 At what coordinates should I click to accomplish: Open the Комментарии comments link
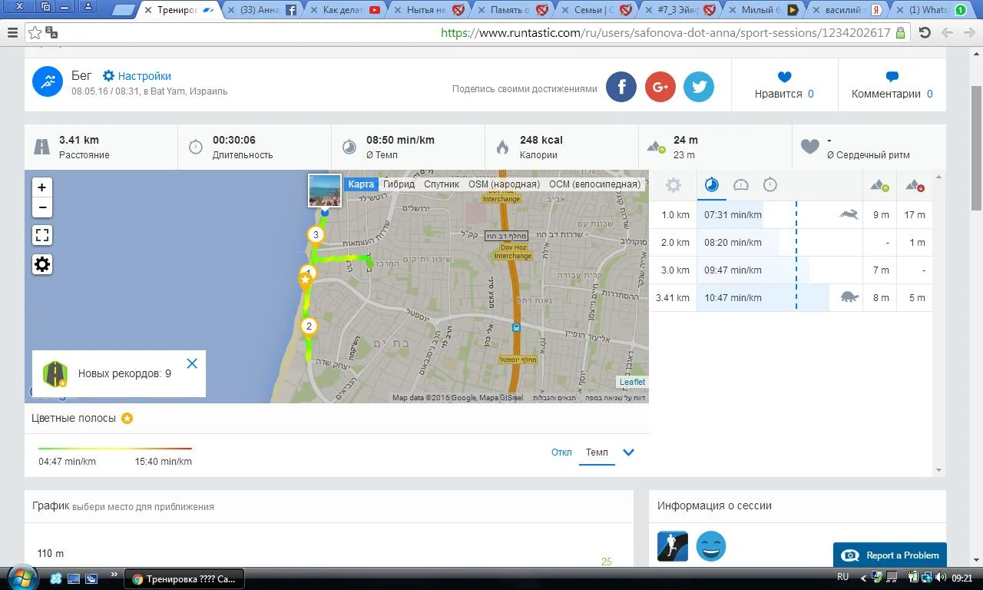click(x=892, y=94)
